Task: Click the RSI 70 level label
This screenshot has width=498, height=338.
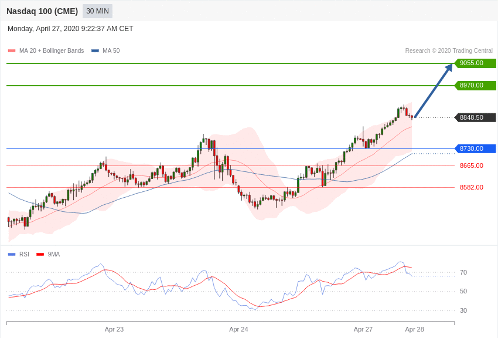Action: click(x=463, y=272)
